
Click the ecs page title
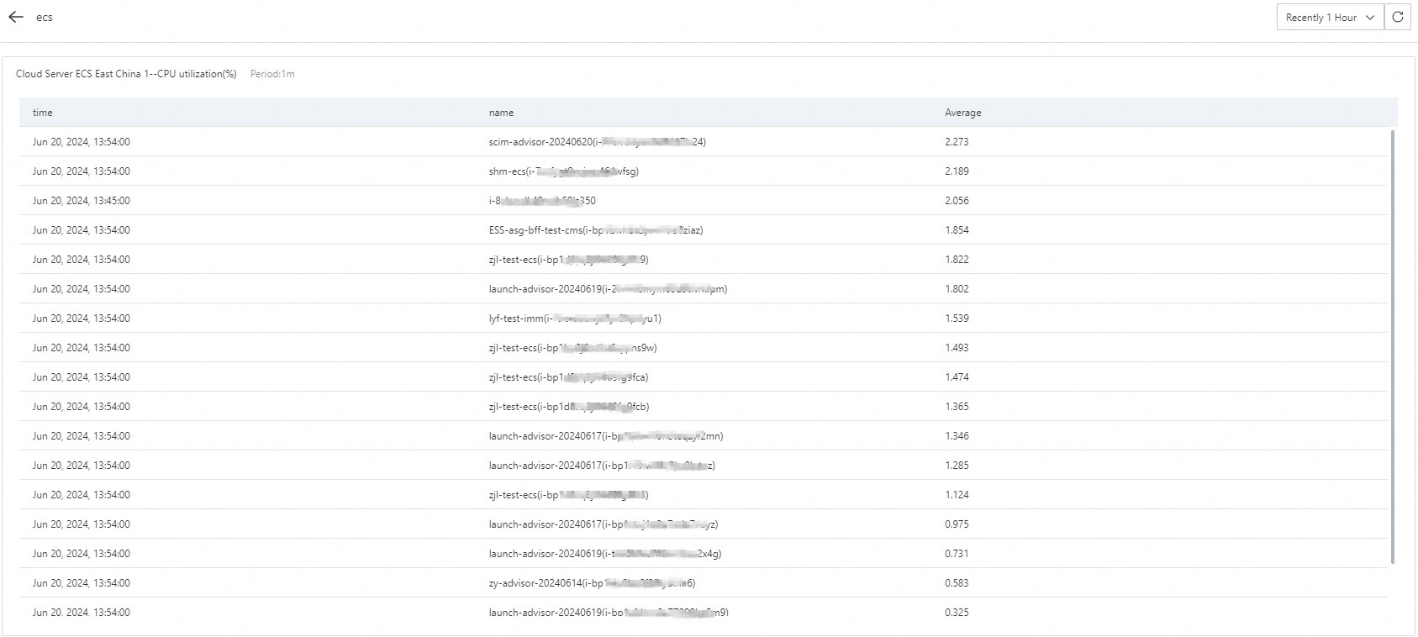point(44,18)
